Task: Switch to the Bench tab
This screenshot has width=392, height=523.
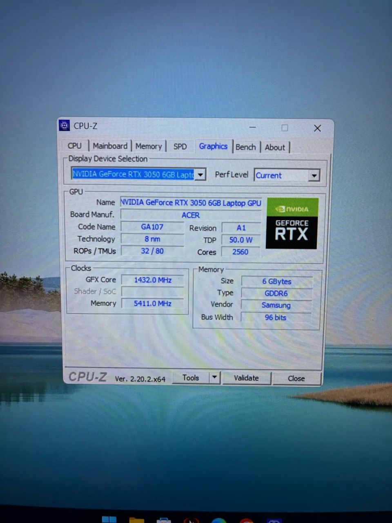Action: [x=245, y=147]
